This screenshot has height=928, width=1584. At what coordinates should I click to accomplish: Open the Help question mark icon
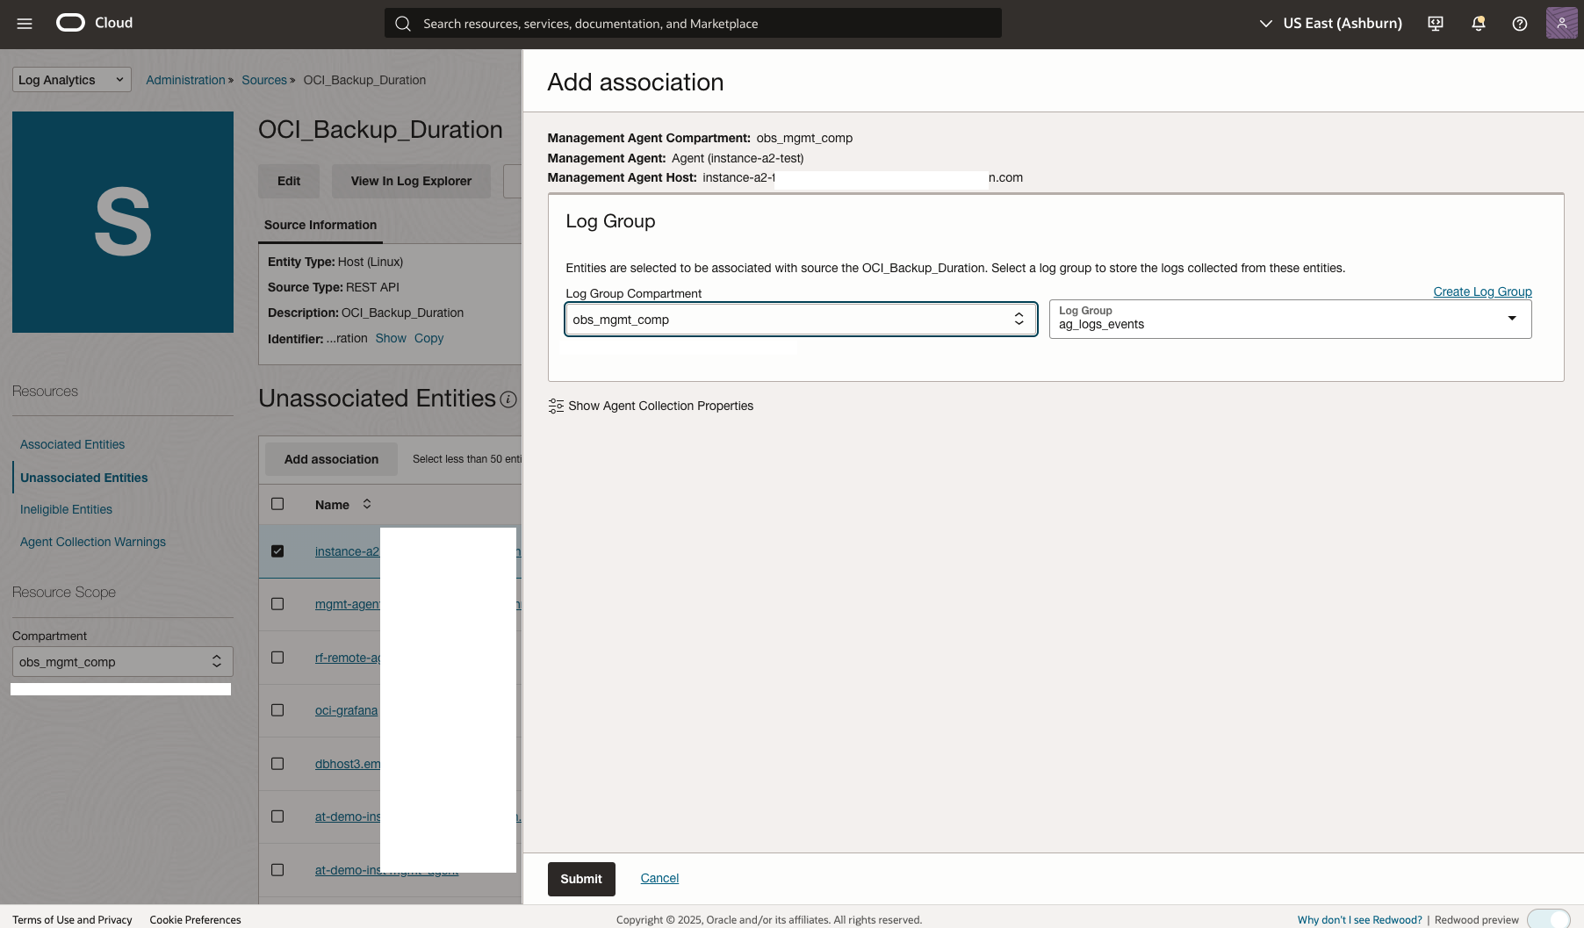(x=1520, y=23)
